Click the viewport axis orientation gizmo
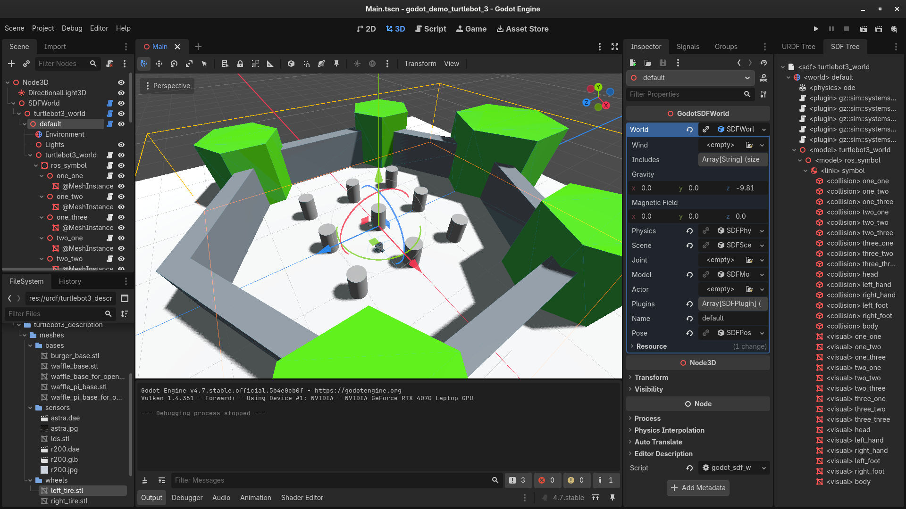 tap(598, 97)
